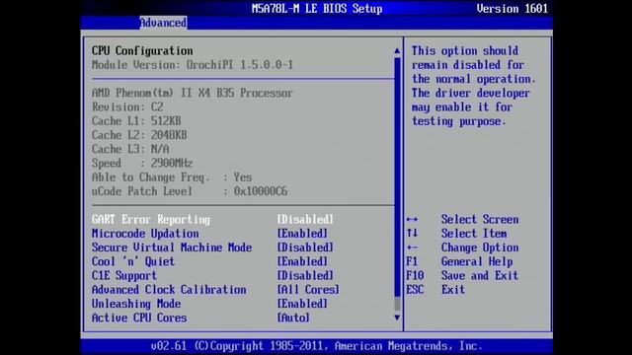This screenshot has width=632, height=355.
Task: Click the M5A78L-M LE BIOS Setup title
Action: coord(317,9)
